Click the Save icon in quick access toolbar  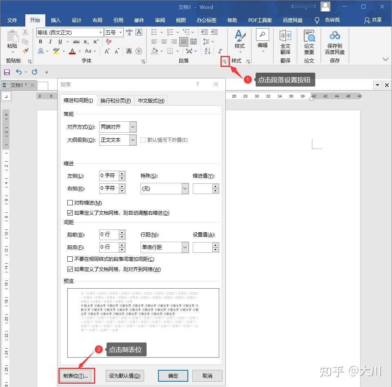pyautogui.click(x=7, y=72)
